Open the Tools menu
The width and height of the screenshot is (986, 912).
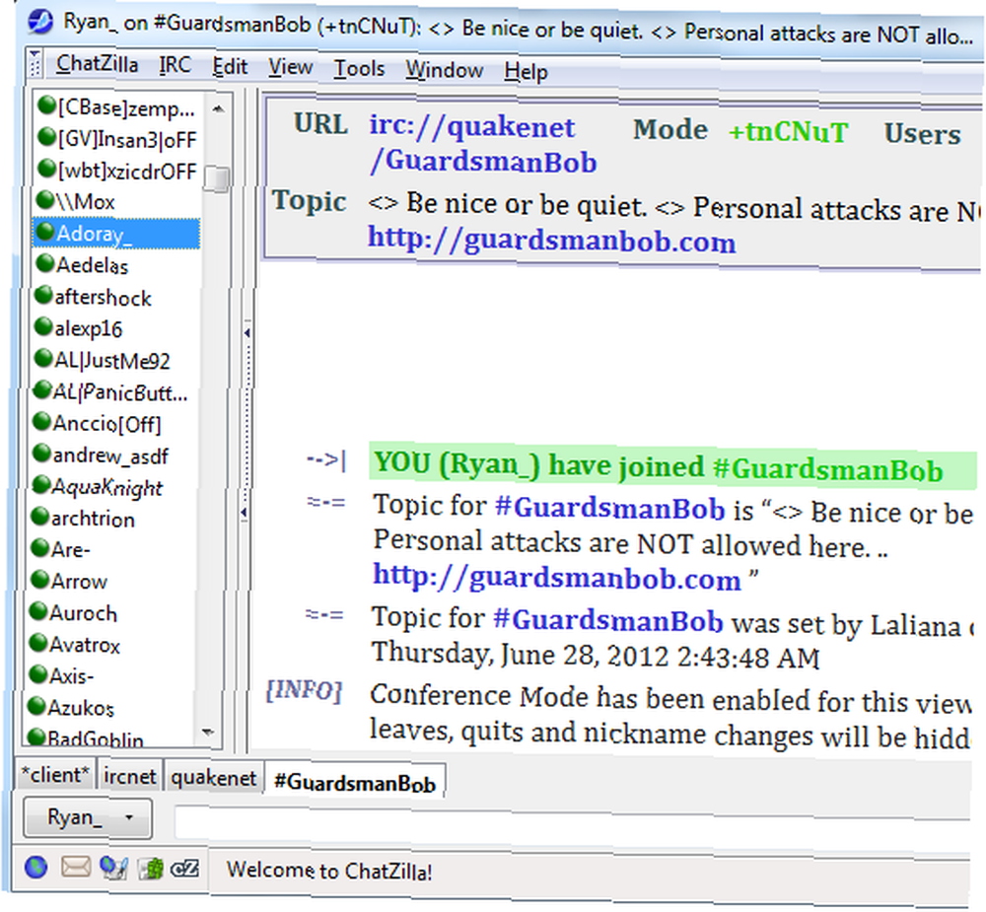(x=359, y=68)
